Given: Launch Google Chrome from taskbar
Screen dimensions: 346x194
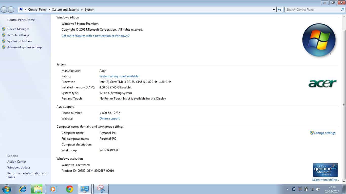Looking at the screenshot, I should click(70, 189).
